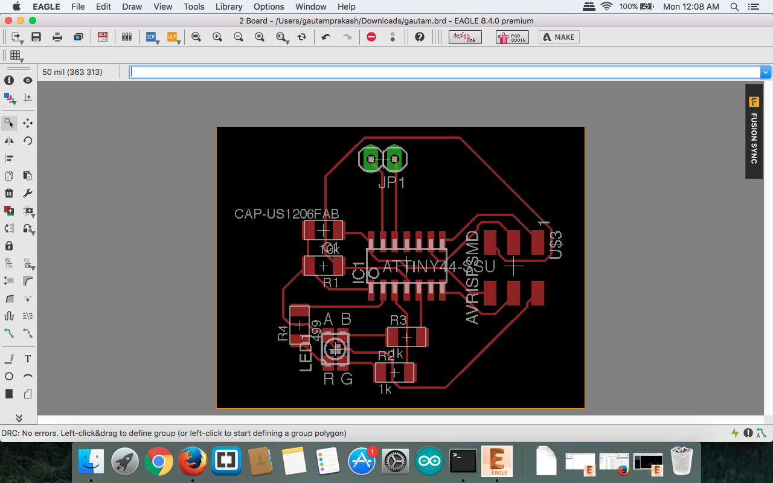
Task: Select the Copy tool
Action: [x=9, y=176]
